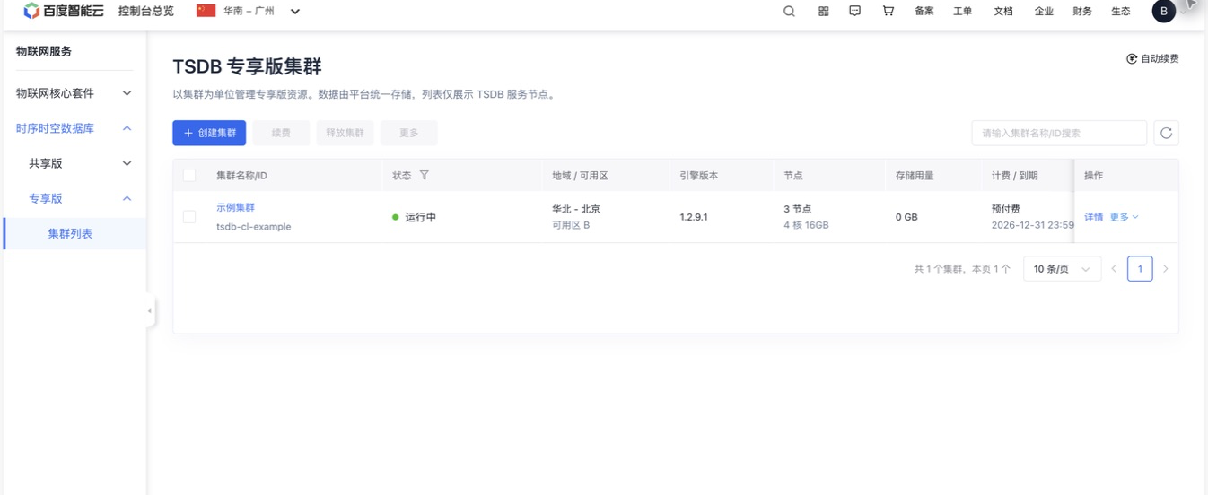Click the 0 GB storage cell
This screenshot has height=495, width=1208.
click(906, 217)
